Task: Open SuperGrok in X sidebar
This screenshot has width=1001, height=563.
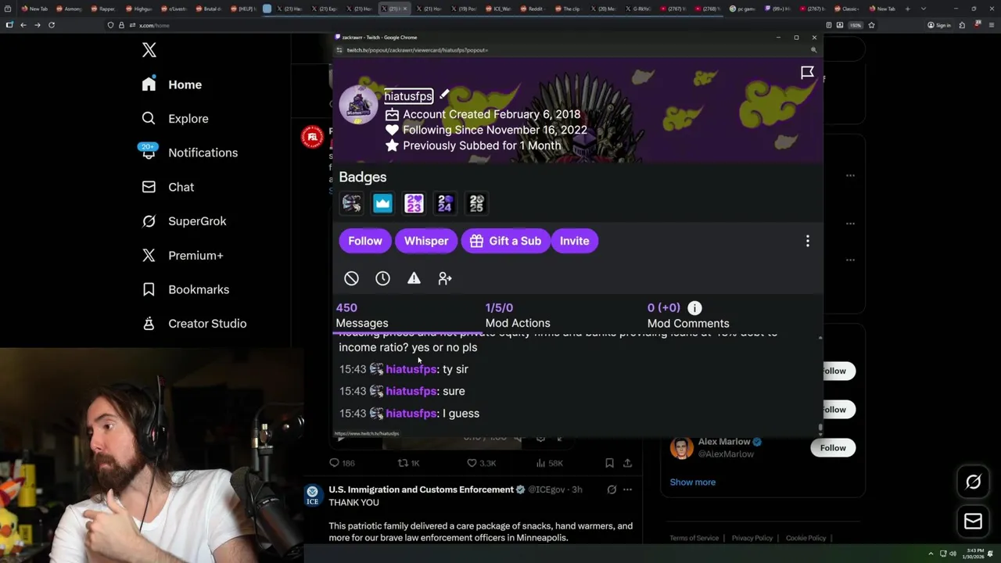Action: tap(184, 221)
